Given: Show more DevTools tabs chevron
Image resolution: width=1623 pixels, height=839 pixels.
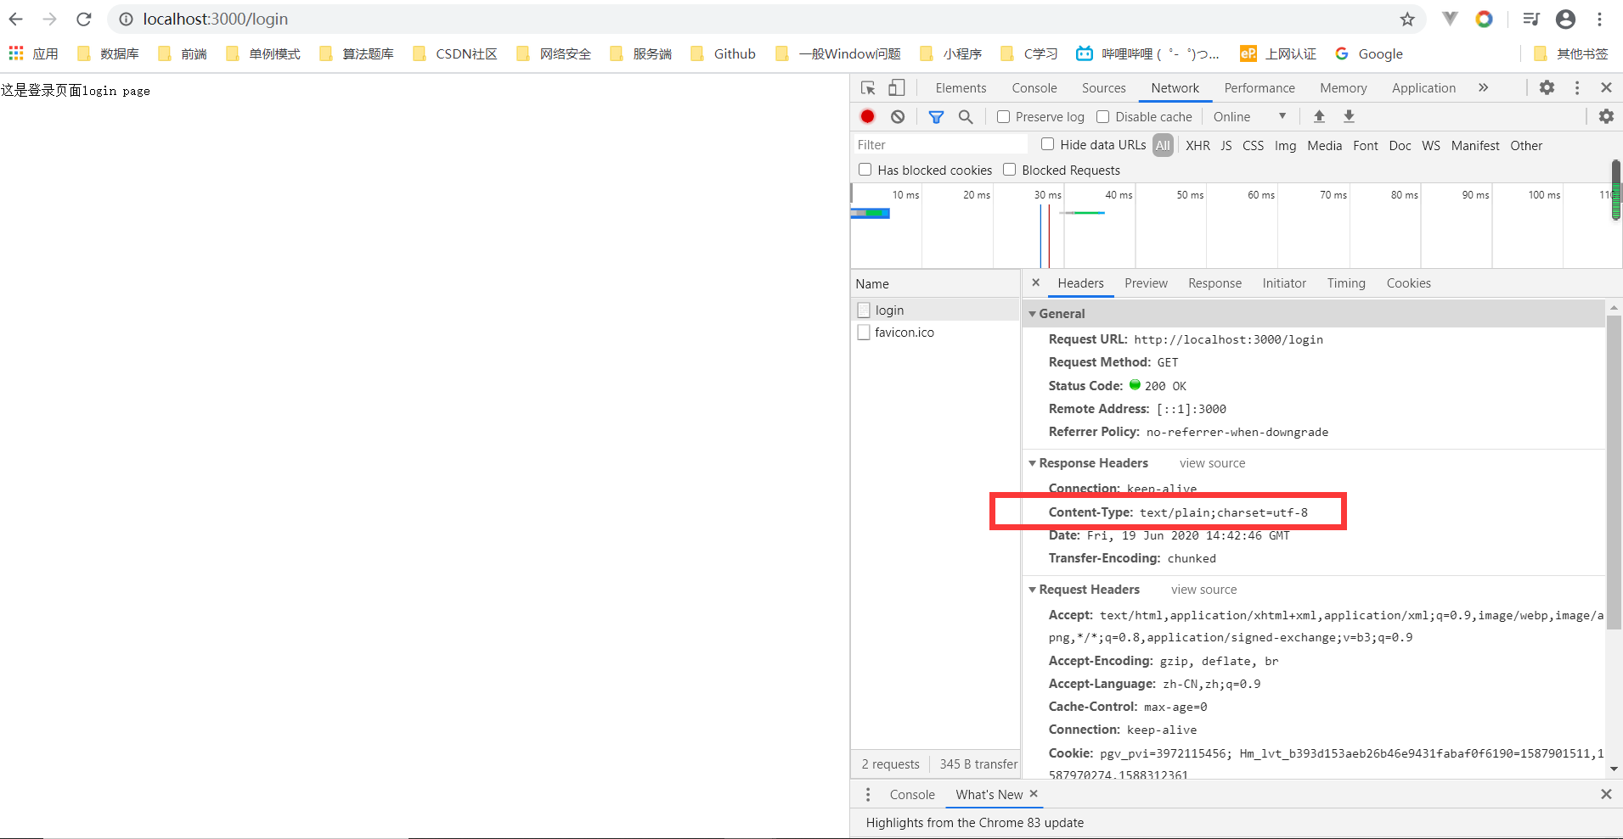Looking at the screenshot, I should pos(1483,87).
